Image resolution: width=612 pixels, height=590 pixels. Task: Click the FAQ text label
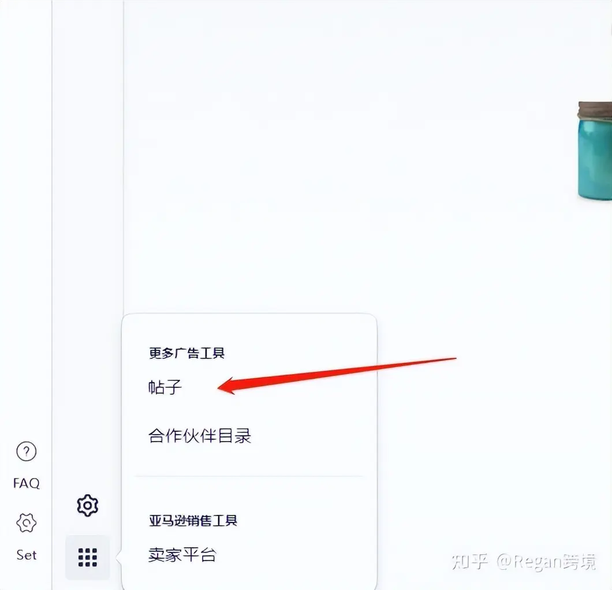[x=26, y=483]
